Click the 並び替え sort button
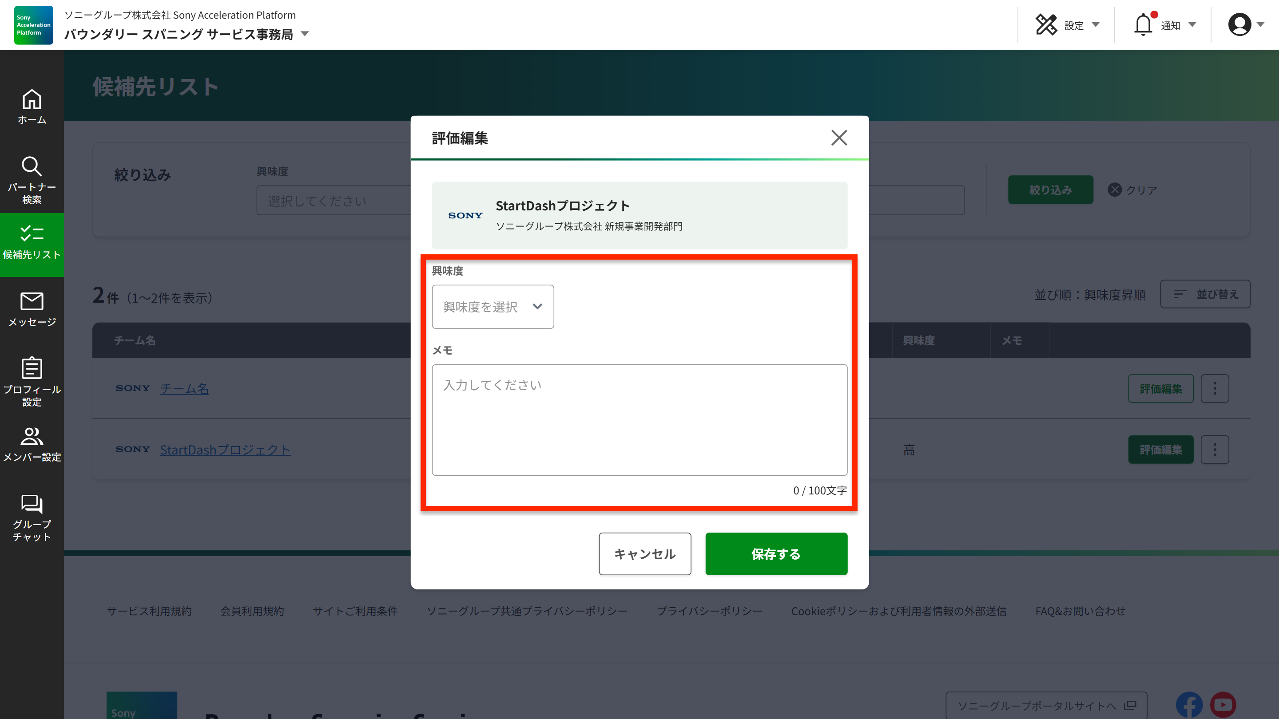 click(x=1205, y=294)
